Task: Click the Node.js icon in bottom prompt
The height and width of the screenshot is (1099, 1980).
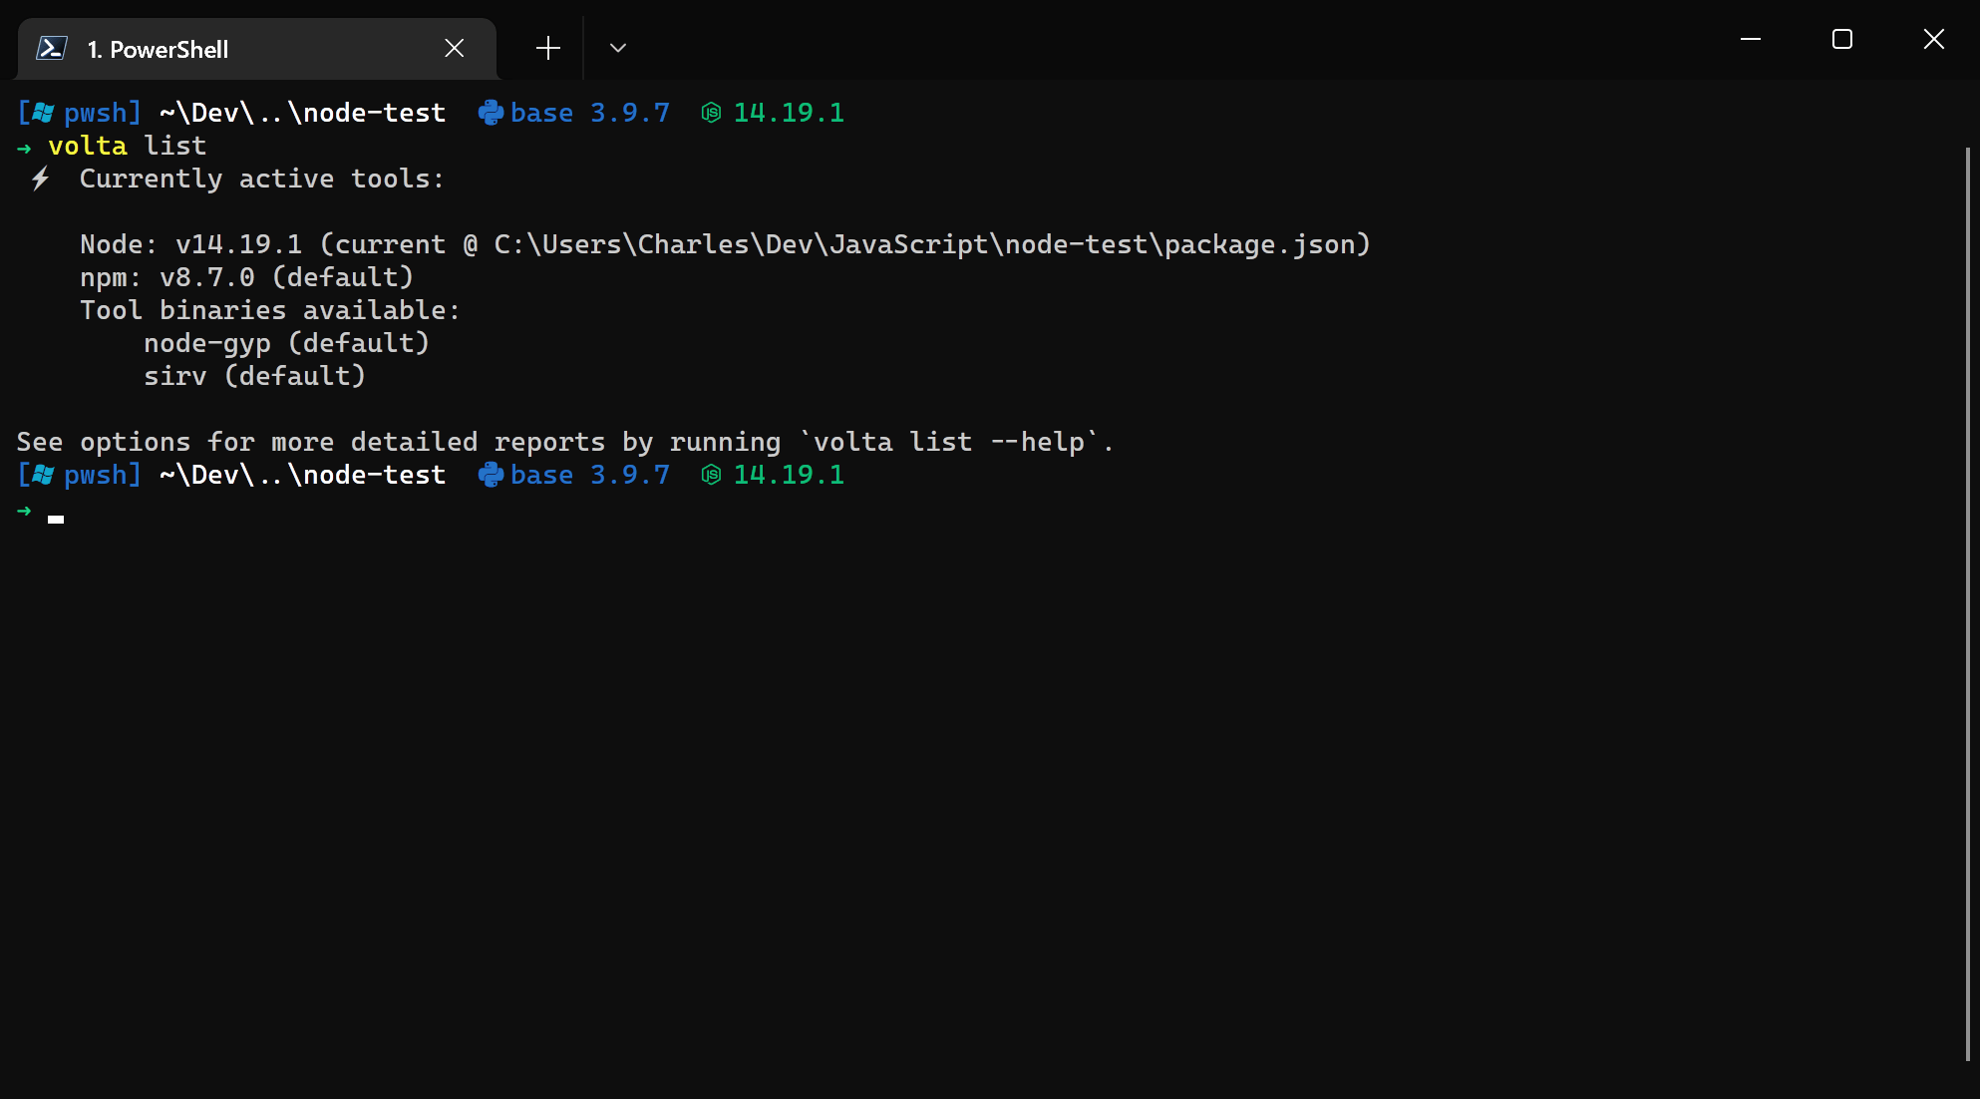Action: coord(711,475)
